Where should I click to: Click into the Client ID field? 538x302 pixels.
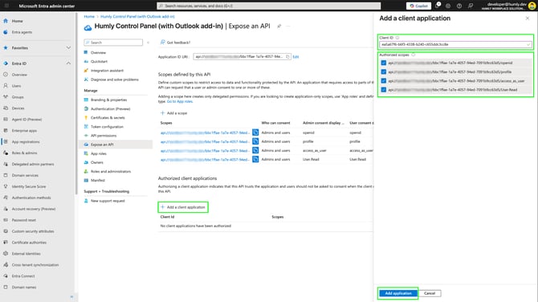point(455,45)
